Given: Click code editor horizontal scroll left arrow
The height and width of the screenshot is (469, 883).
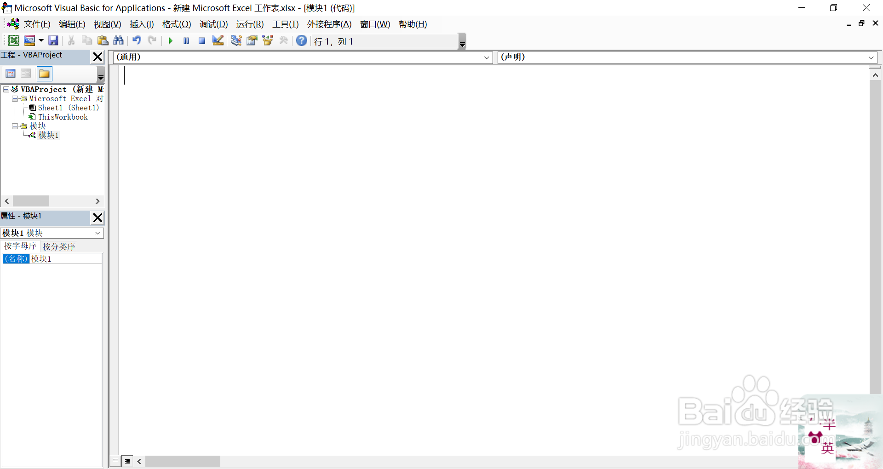Looking at the screenshot, I should click(x=139, y=461).
